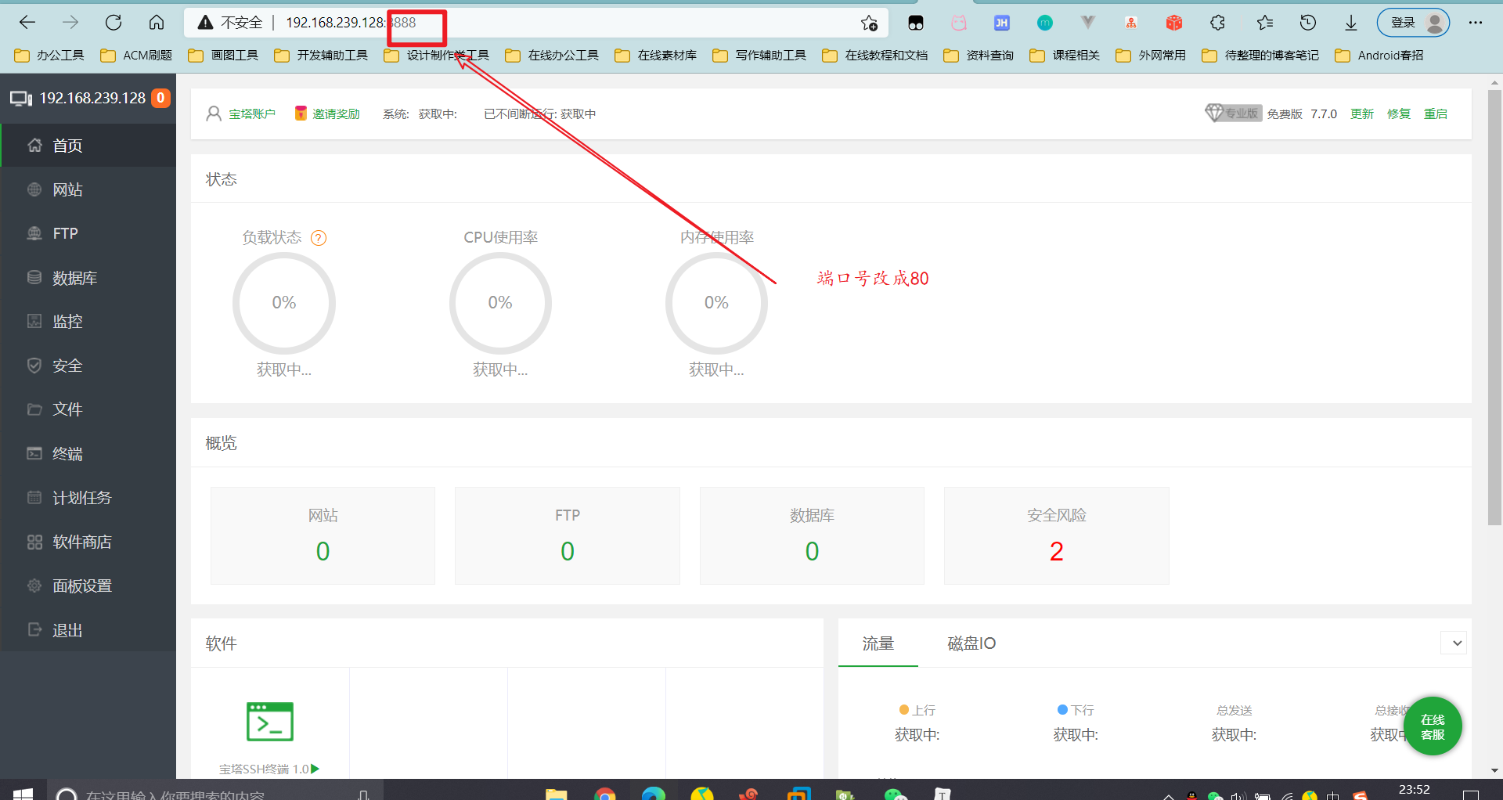The width and height of the screenshot is (1503, 800).
Task: Click the 重启 restart link
Action: point(1436,114)
